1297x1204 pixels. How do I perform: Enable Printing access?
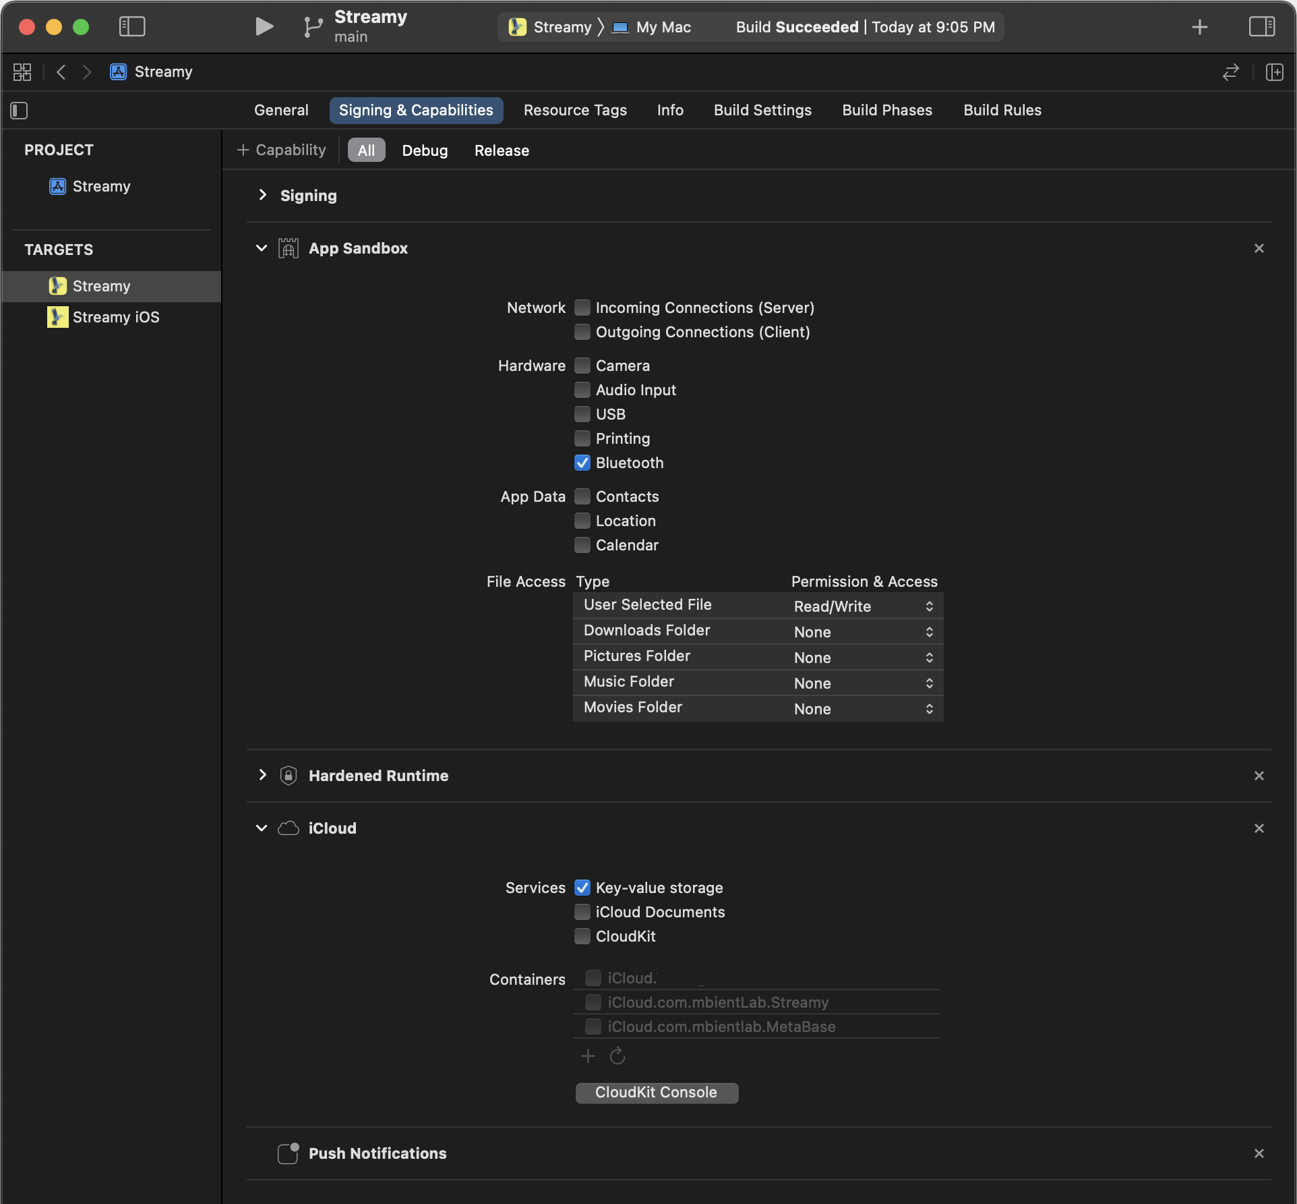[x=582, y=438]
